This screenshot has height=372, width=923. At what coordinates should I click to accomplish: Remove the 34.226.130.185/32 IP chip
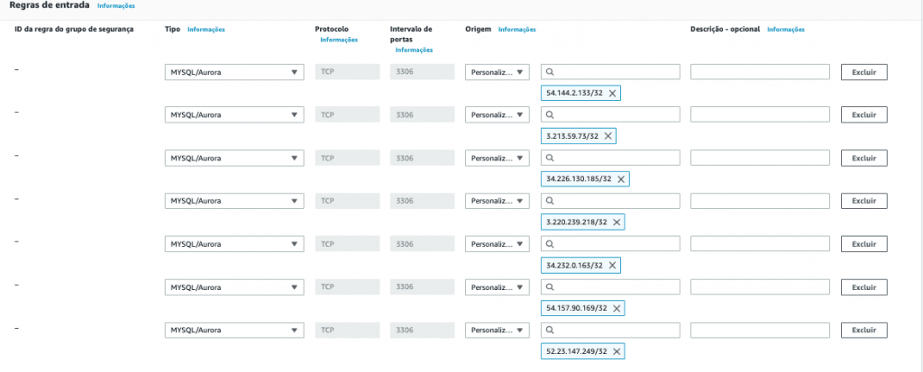pyautogui.click(x=621, y=179)
